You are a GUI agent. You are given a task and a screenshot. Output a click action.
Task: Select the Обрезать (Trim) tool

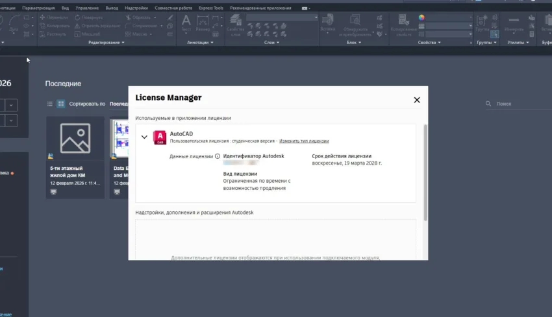[138, 18]
